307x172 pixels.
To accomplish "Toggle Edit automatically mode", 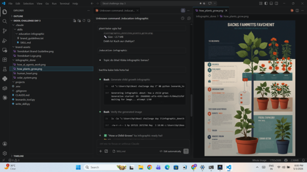I will pyautogui.click(x=170, y=151).
